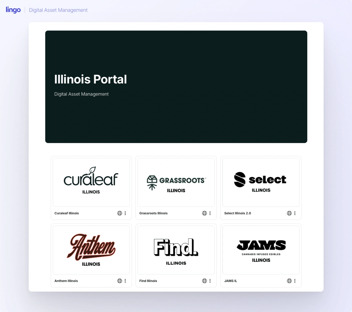Click the three-dot icon on Curaleaf Illinois card
Image resolution: width=352 pixels, height=312 pixels.
(x=125, y=213)
